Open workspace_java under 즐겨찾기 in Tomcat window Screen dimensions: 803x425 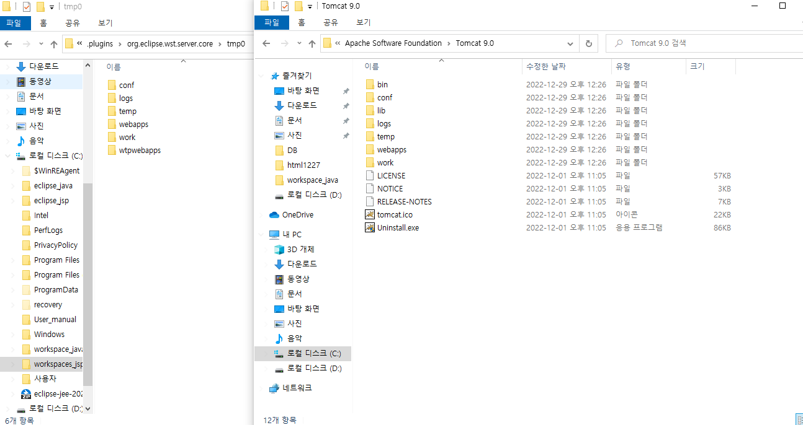(x=312, y=180)
